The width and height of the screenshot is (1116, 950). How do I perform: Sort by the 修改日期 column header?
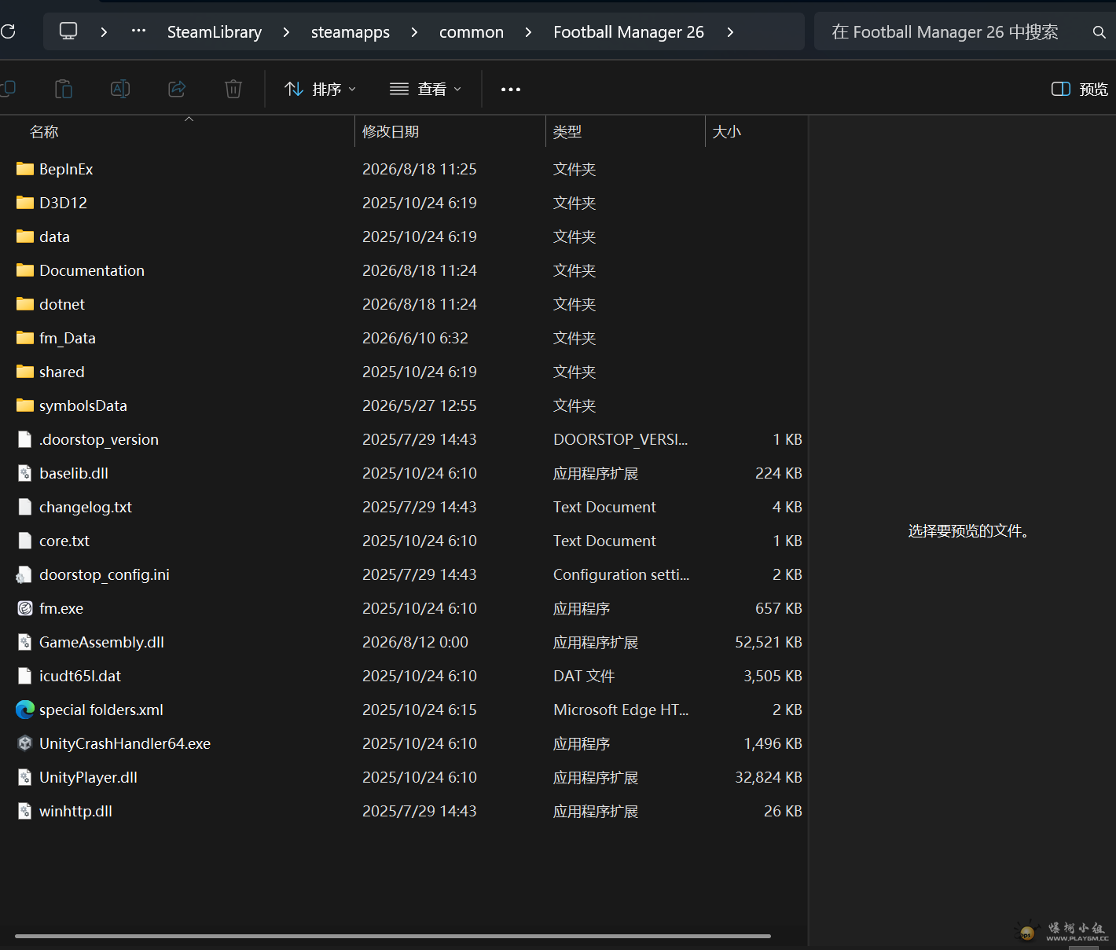[x=391, y=132]
